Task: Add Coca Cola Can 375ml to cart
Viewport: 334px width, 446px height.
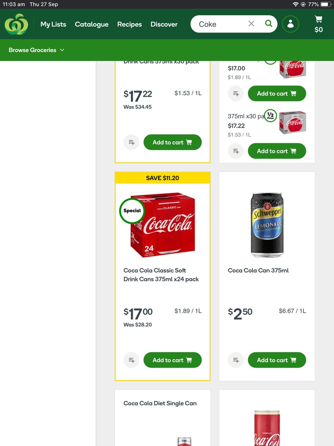Action: 277,360
